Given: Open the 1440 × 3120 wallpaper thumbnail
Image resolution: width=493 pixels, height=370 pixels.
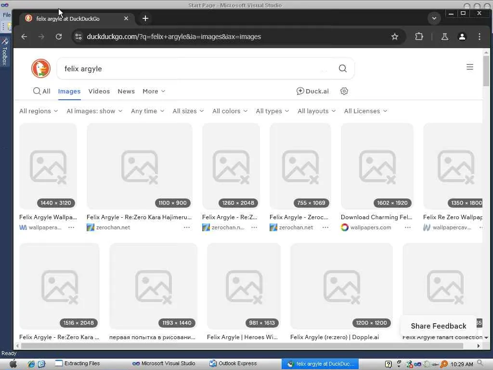Looking at the screenshot, I should point(48,166).
